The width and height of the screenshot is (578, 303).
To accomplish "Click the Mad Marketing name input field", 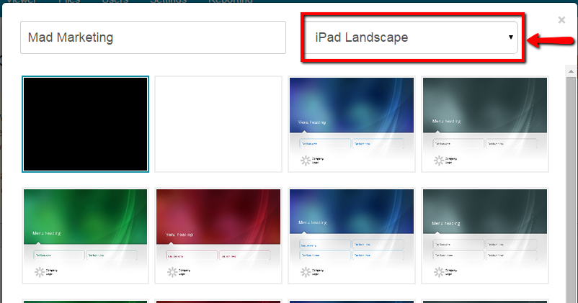I will pos(153,37).
